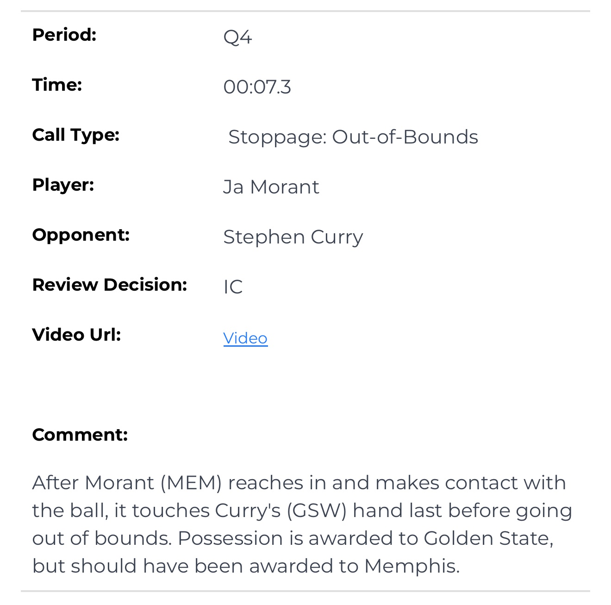Click the Call Type label
The width and height of the screenshot is (611, 605).
click(76, 135)
